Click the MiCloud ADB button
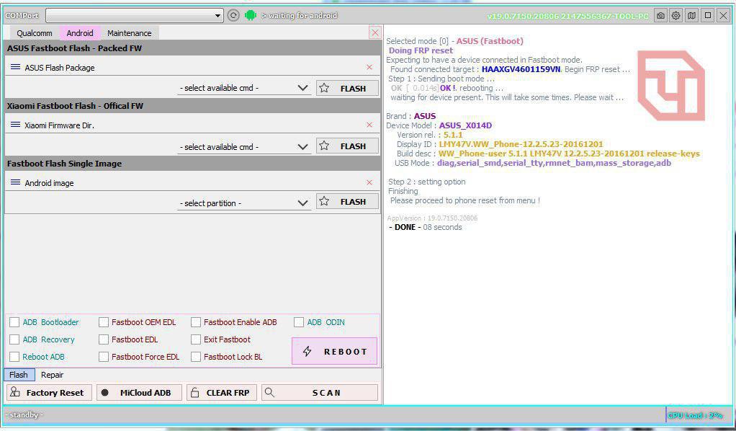Viewport: 736px width, 431px height. tap(139, 393)
